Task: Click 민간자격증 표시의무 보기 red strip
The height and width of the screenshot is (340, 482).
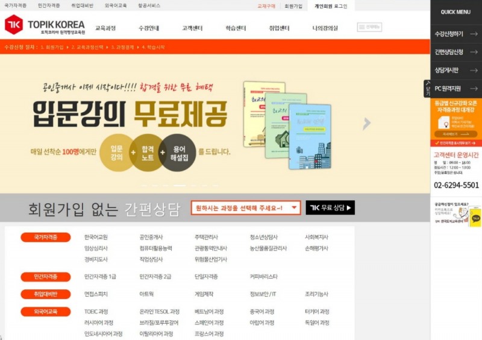Action: [456, 143]
